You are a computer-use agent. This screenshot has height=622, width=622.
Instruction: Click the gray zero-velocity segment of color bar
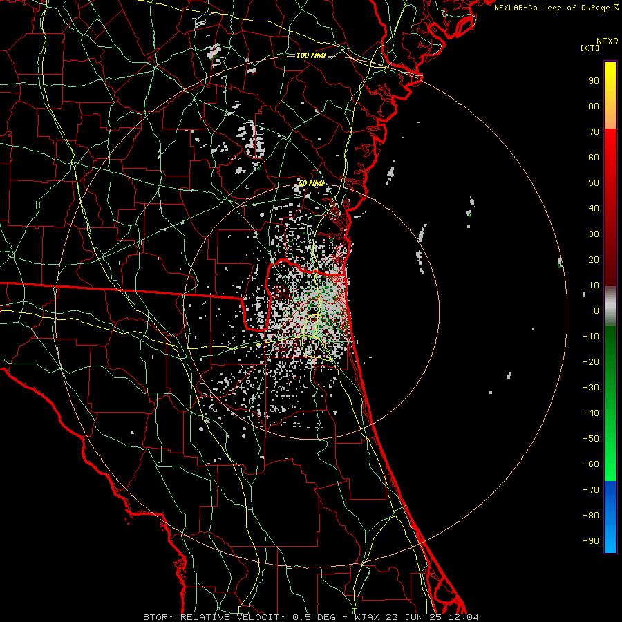[610, 306]
